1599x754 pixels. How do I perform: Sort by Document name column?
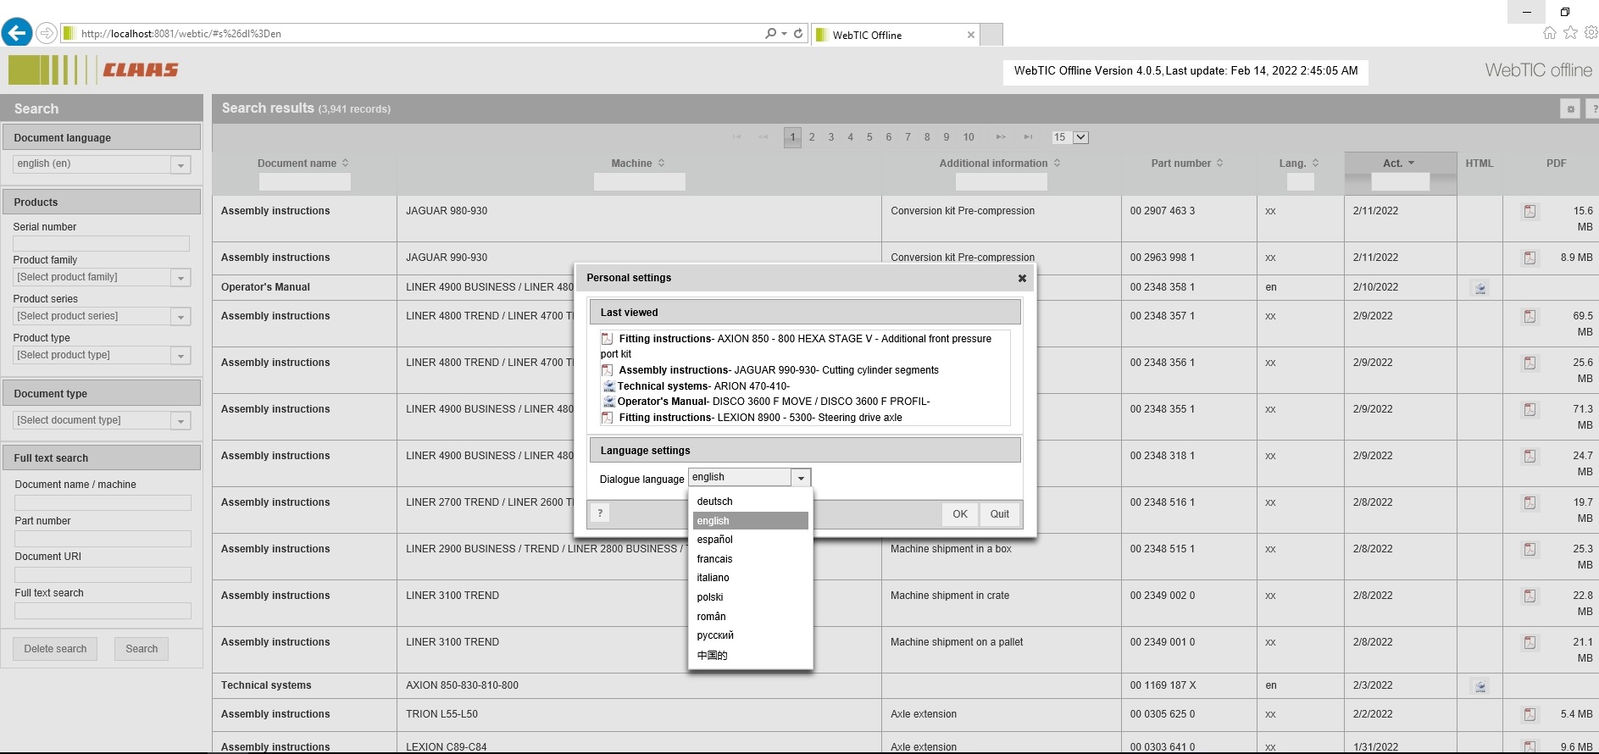point(303,164)
